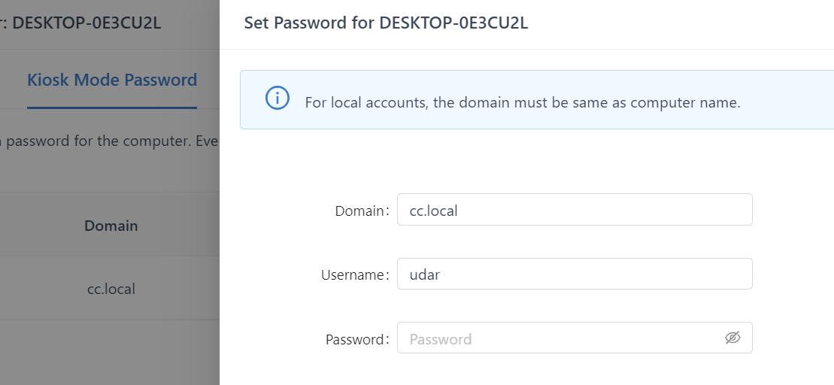Click the 'Set Password for DESKTOP-0E3CU2L' drawer title
The width and height of the screenshot is (834, 385).
click(386, 23)
